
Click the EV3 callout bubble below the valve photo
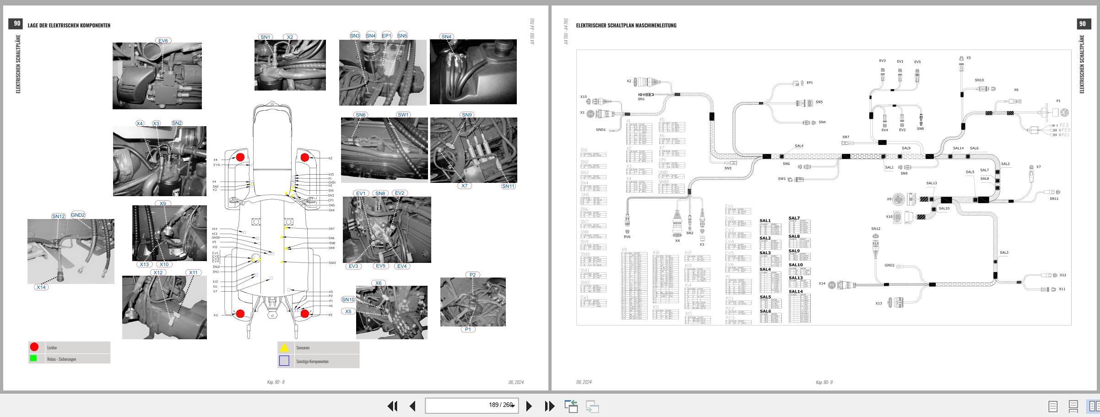point(353,266)
